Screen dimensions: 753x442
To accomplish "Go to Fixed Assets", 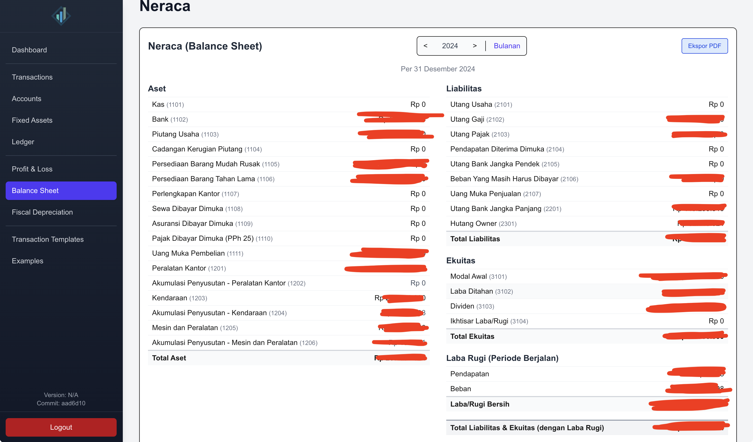I will click(x=32, y=120).
